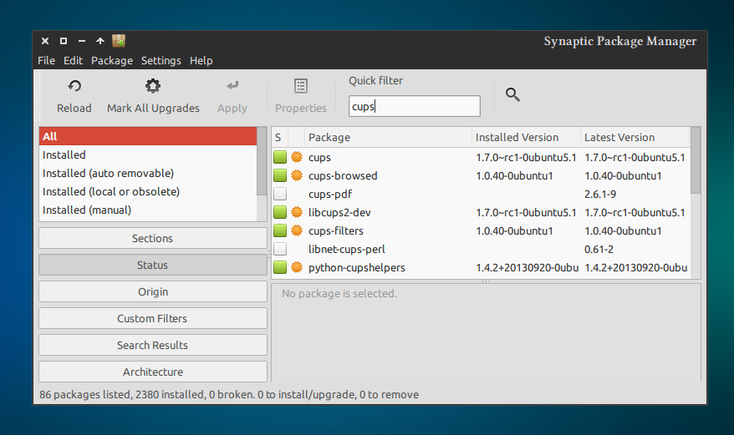Image resolution: width=734 pixels, height=435 pixels.
Task: Toggle the green status box for python-cupshelpers
Action: tap(280, 267)
